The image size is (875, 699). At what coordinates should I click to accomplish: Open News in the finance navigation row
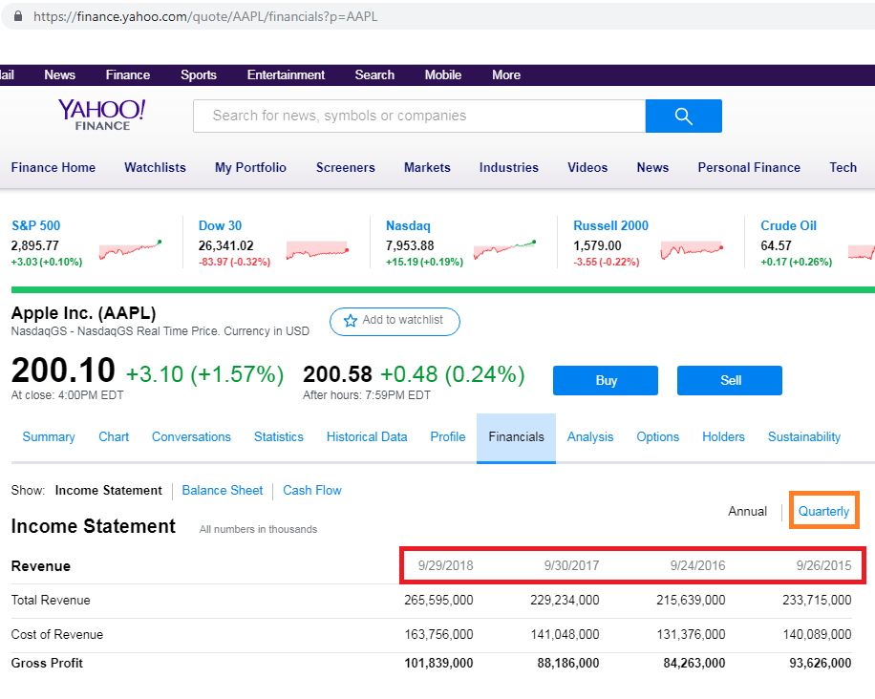tap(652, 167)
